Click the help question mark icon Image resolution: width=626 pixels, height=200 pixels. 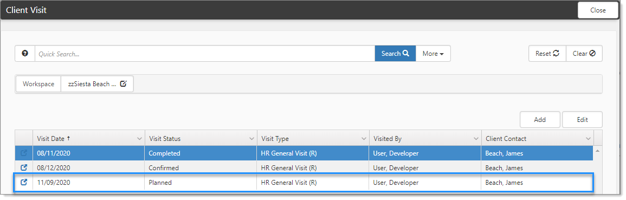25,54
